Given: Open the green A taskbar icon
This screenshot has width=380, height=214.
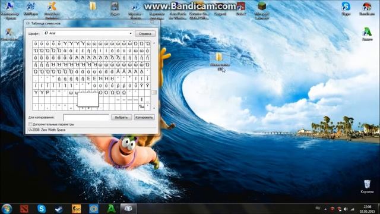Looking at the screenshot, I should click(x=111, y=209).
